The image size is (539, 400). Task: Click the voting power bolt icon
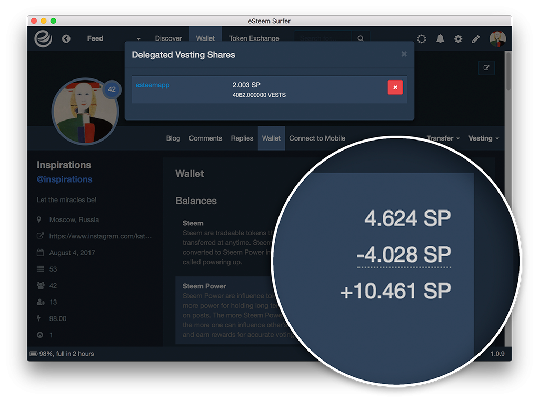coord(39,318)
